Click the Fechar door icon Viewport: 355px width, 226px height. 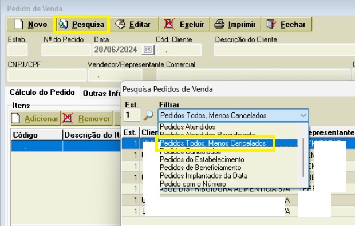pos(271,24)
